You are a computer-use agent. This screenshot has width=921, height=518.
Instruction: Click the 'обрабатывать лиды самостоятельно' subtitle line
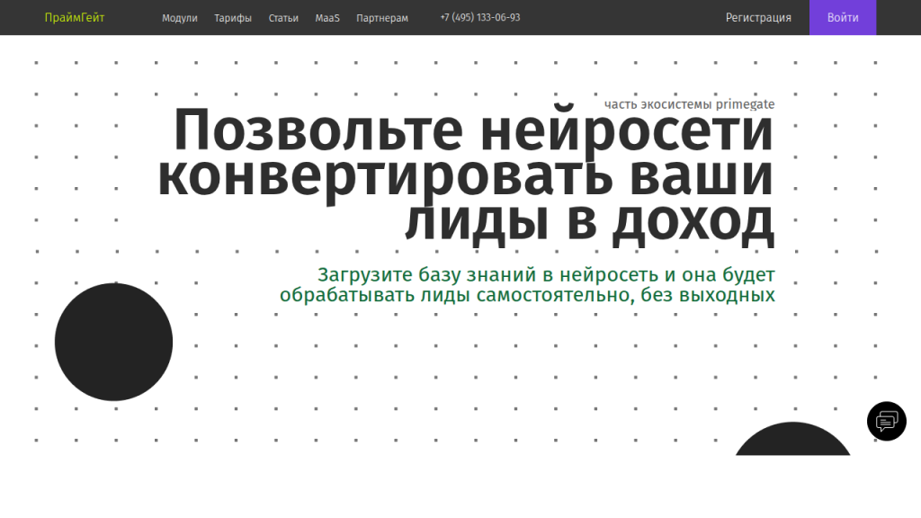527,295
